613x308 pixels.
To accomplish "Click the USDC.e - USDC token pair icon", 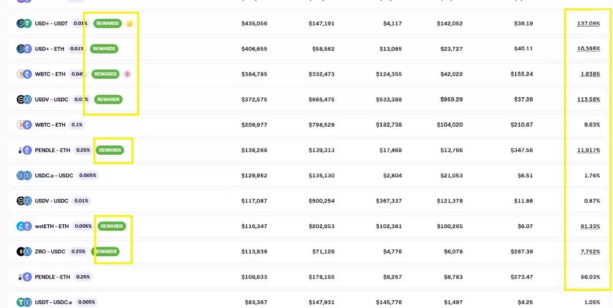I will point(24,176).
